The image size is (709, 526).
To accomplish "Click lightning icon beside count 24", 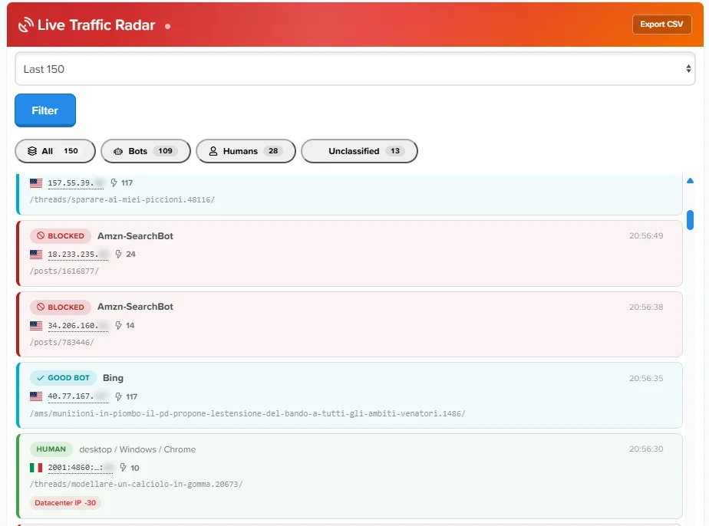I will pos(118,254).
